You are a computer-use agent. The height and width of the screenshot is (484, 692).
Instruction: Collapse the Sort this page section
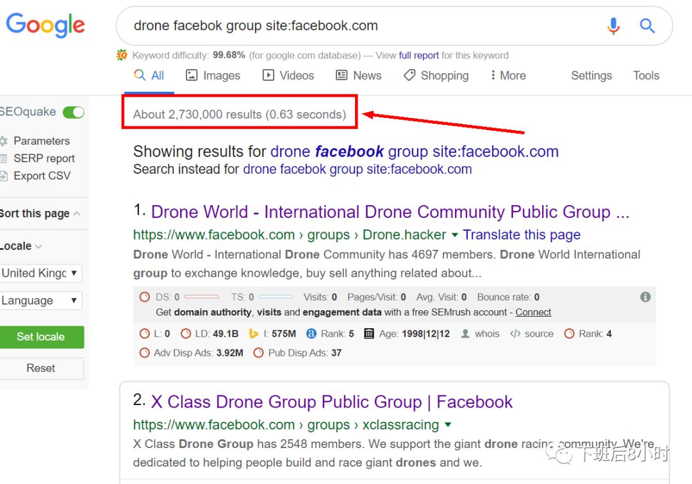(x=78, y=213)
